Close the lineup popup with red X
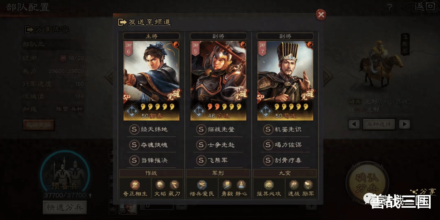440x220 pixels. pyautogui.click(x=321, y=15)
